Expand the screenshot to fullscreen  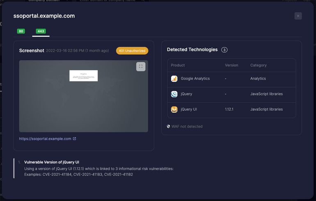141,67
